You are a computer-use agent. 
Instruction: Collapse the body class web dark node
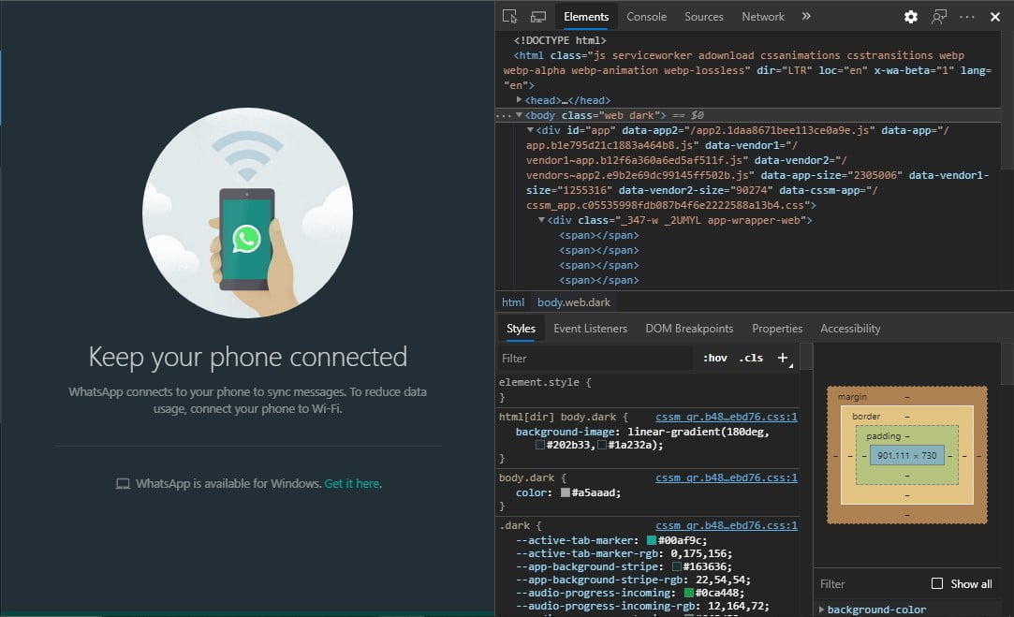[519, 115]
